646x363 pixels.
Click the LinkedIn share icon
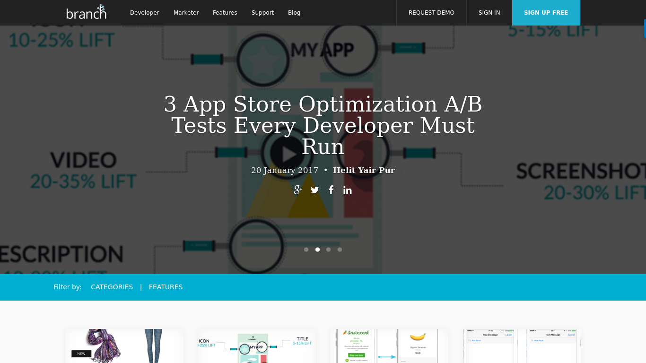coord(348,190)
